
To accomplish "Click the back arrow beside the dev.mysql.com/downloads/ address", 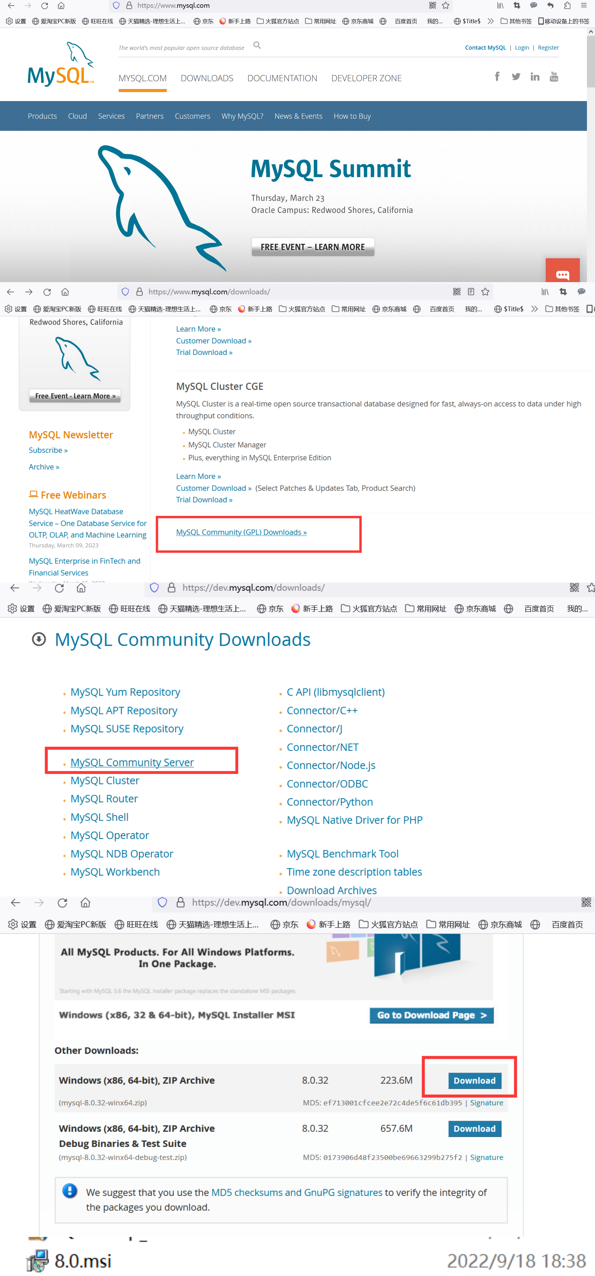I will pos(15,587).
